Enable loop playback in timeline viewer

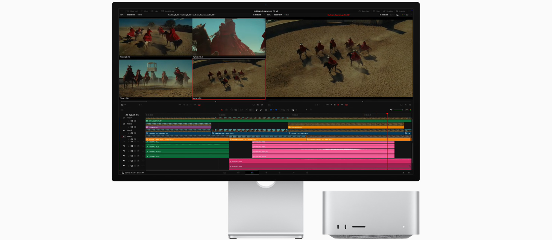346,105
